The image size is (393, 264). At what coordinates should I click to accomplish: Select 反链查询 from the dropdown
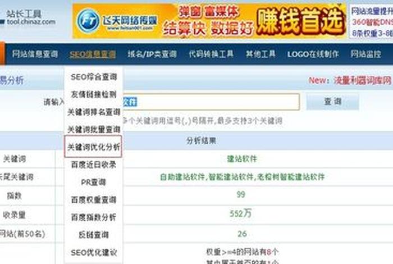click(x=94, y=235)
